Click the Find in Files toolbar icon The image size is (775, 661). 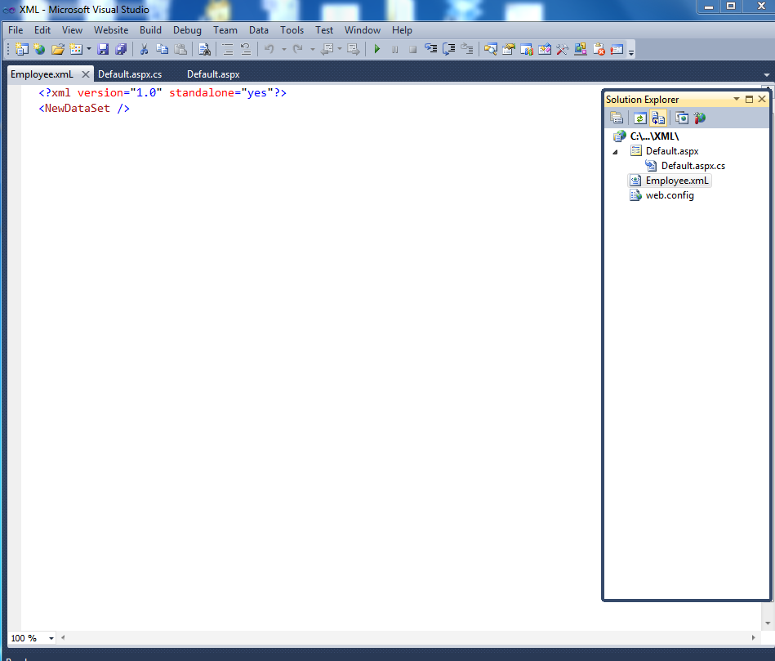click(204, 48)
